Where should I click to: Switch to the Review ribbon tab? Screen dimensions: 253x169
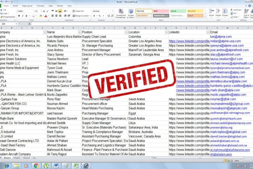pos(60,6)
